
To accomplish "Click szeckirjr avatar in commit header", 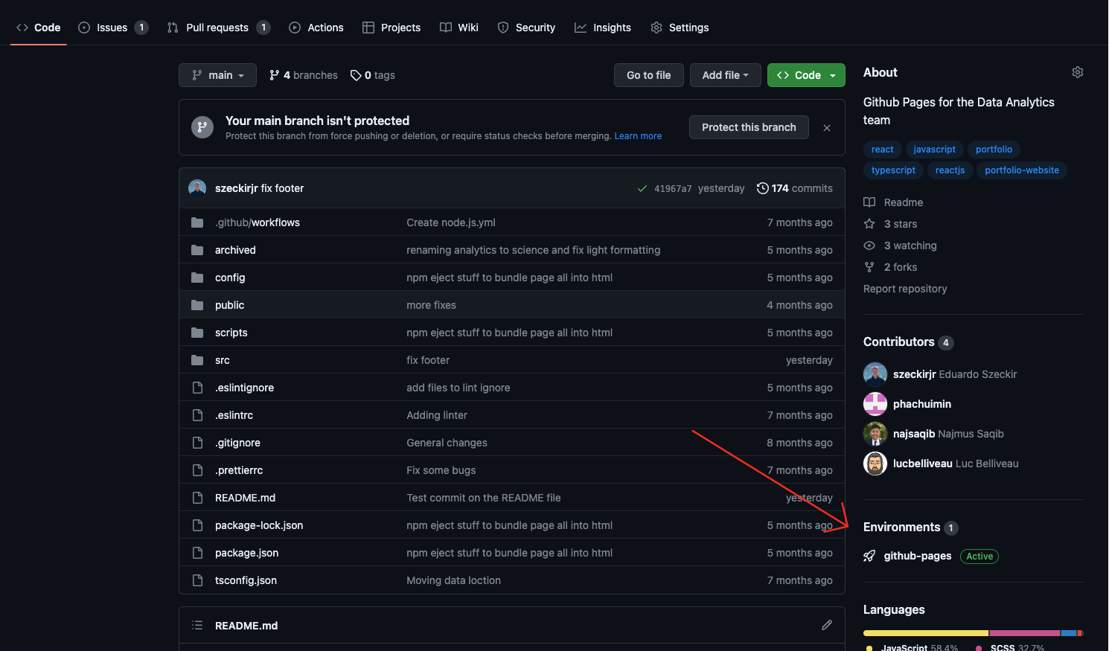I will [x=197, y=187].
